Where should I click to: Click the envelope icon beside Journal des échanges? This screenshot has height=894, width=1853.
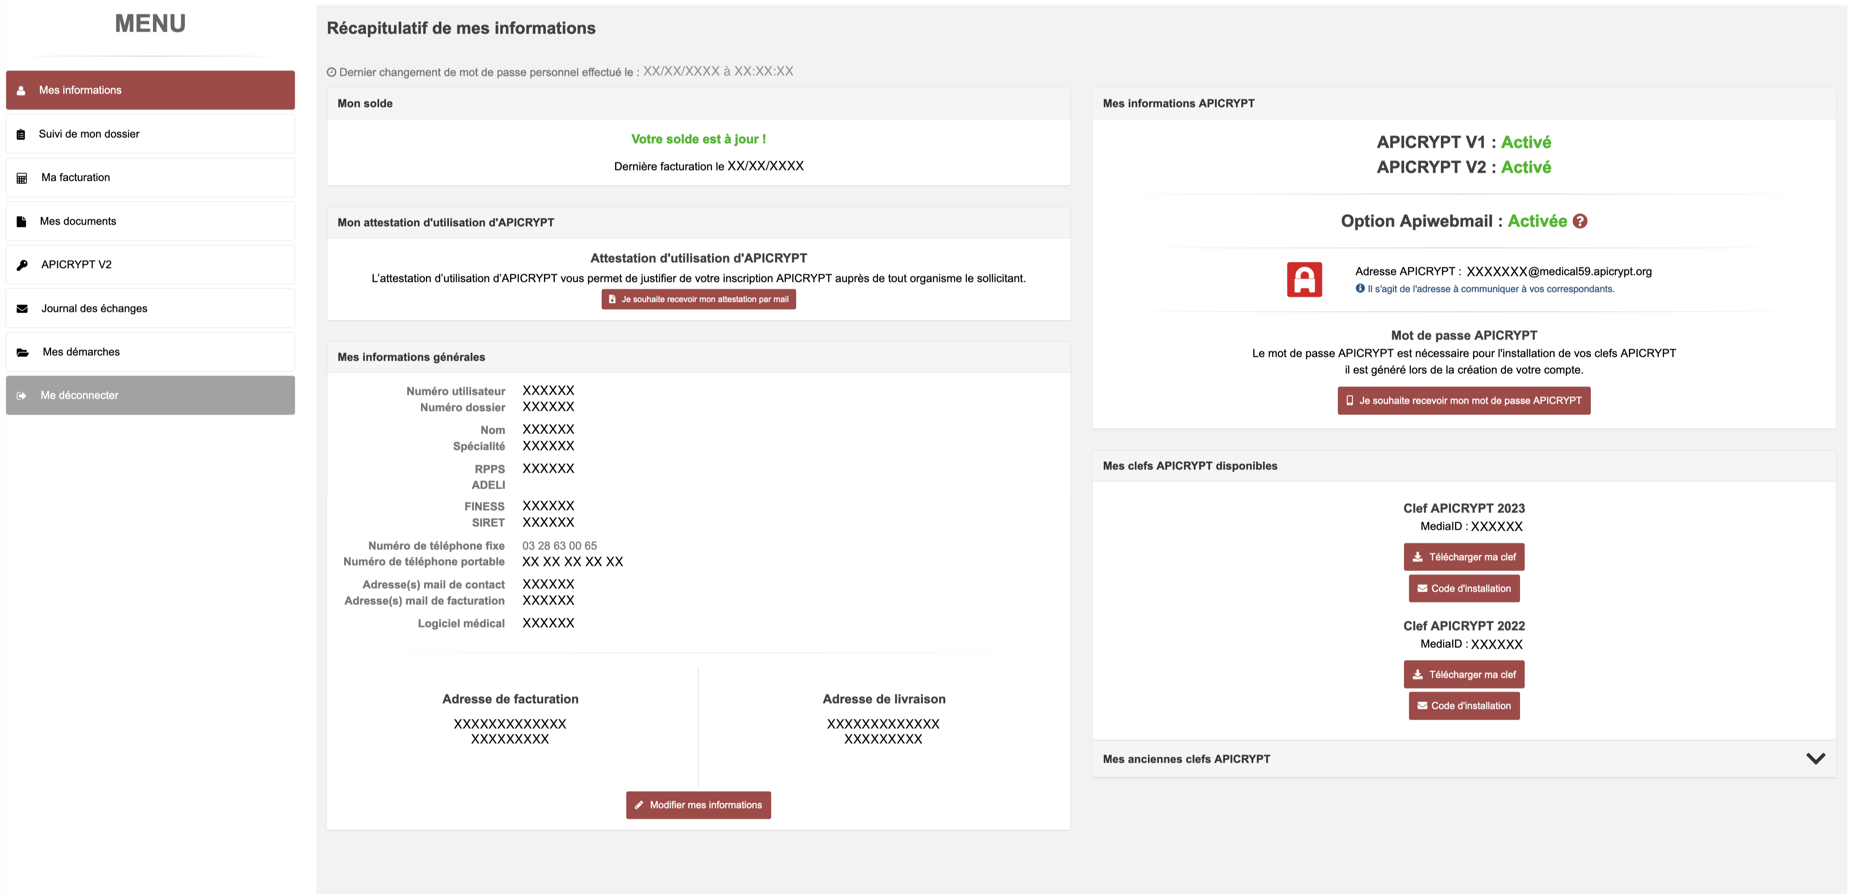22,309
